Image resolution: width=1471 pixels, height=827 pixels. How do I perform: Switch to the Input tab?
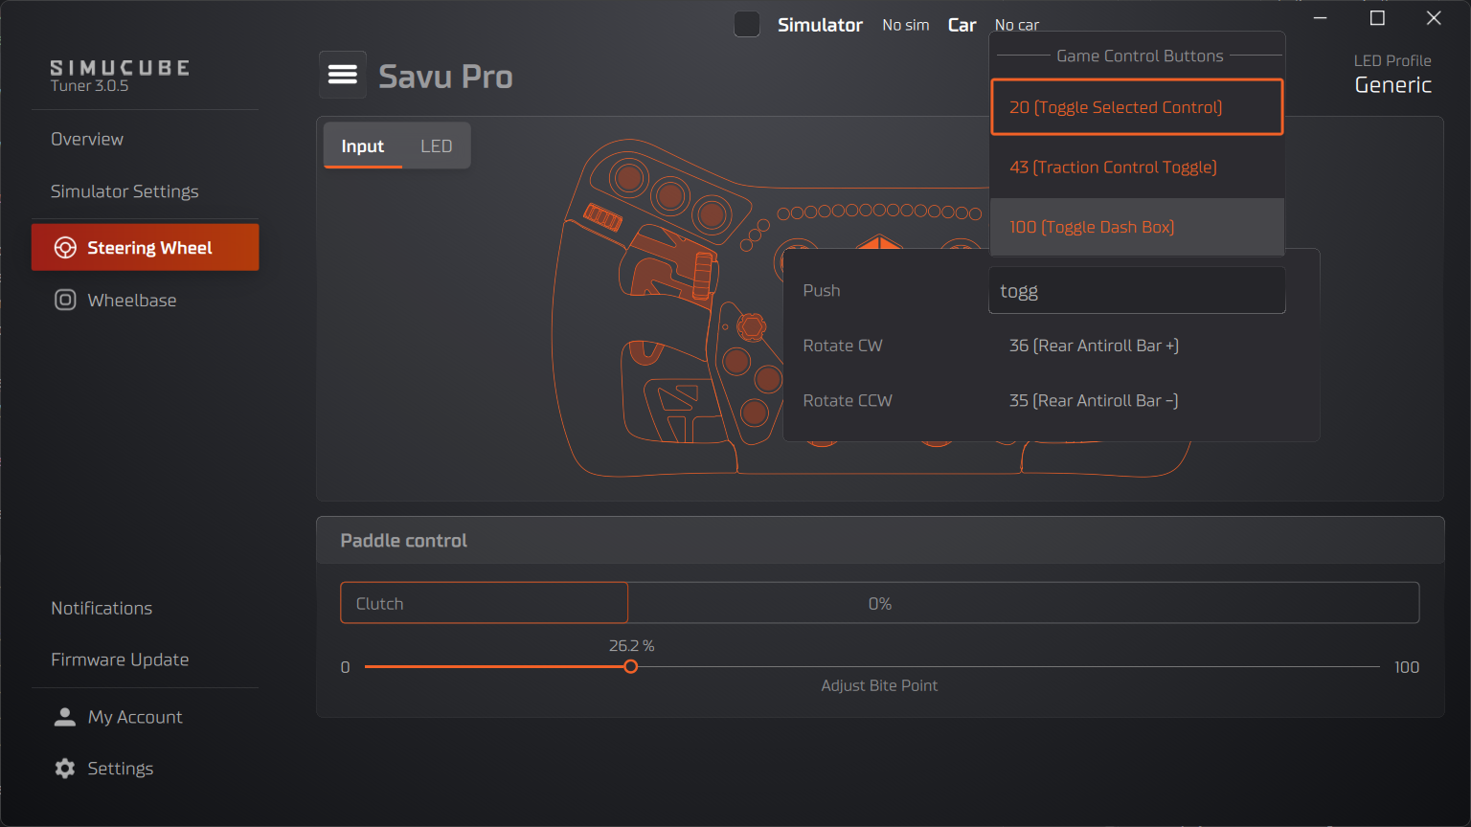tap(362, 145)
